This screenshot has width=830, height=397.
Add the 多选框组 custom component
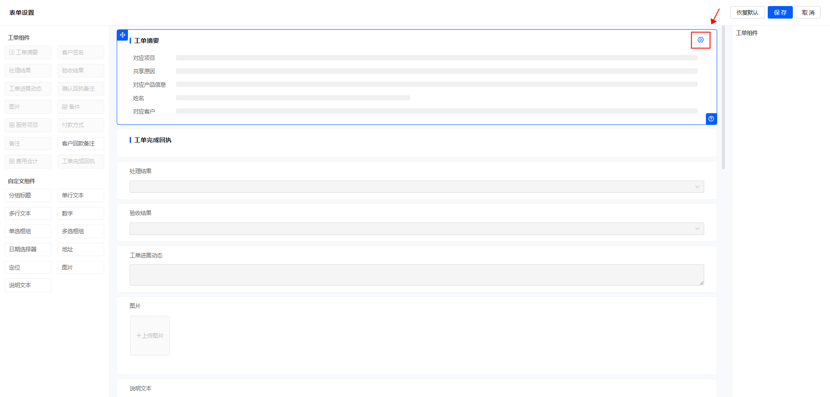(81, 231)
